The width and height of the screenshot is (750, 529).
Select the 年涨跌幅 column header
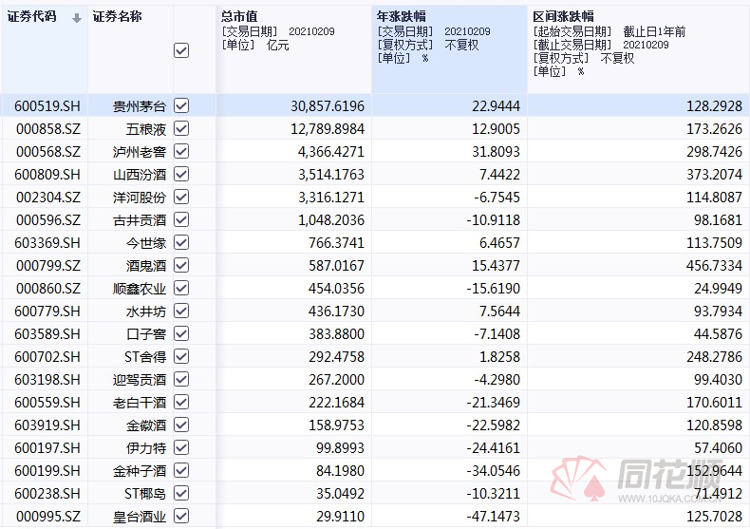click(401, 17)
